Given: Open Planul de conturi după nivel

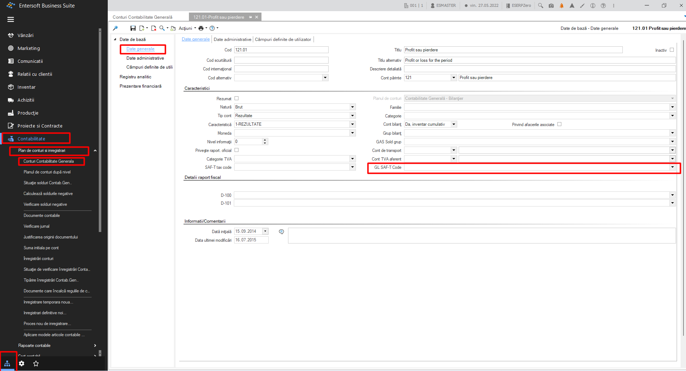Looking at the screenshot, I should tap(47, 172).
